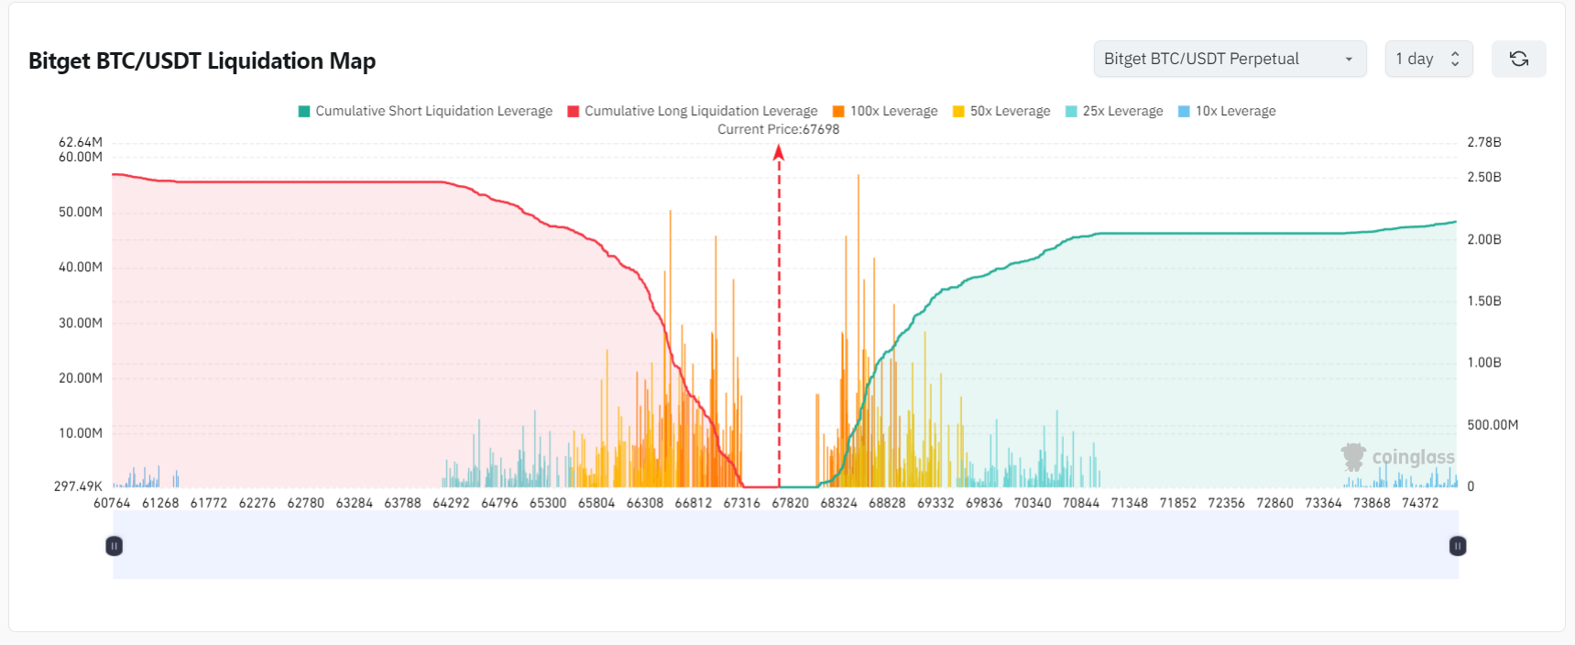Screen dimensions: 1575x645
Task: Open the Bitget BTC/USDT Perpetual dropdown
Action: pos(1230,59)
